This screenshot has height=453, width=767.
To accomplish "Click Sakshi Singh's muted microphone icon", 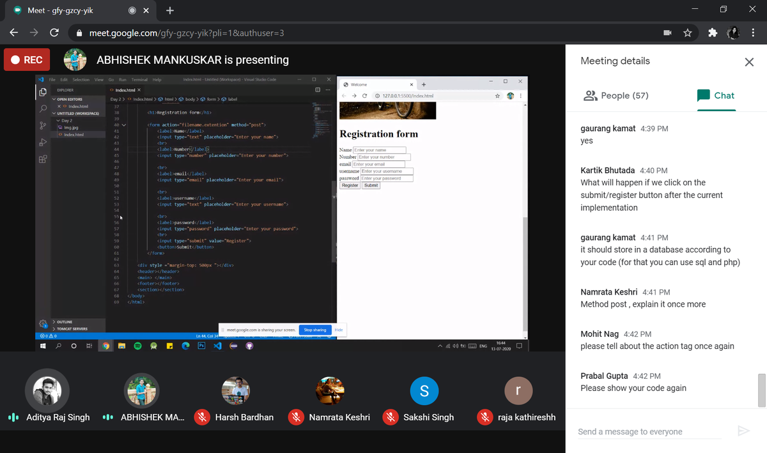I will pos(391,417).
